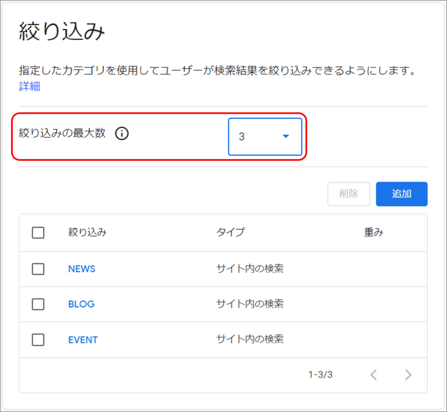
Task: Click the 1-3/3 pagination count
Action: tap(320, 375)
